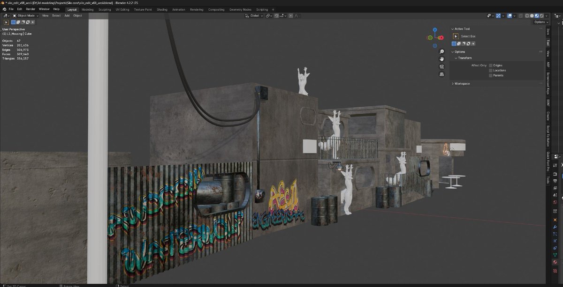Screen dimensions: 563x287
Task: Enable the Locations checkbox
Action: point(491,70)
